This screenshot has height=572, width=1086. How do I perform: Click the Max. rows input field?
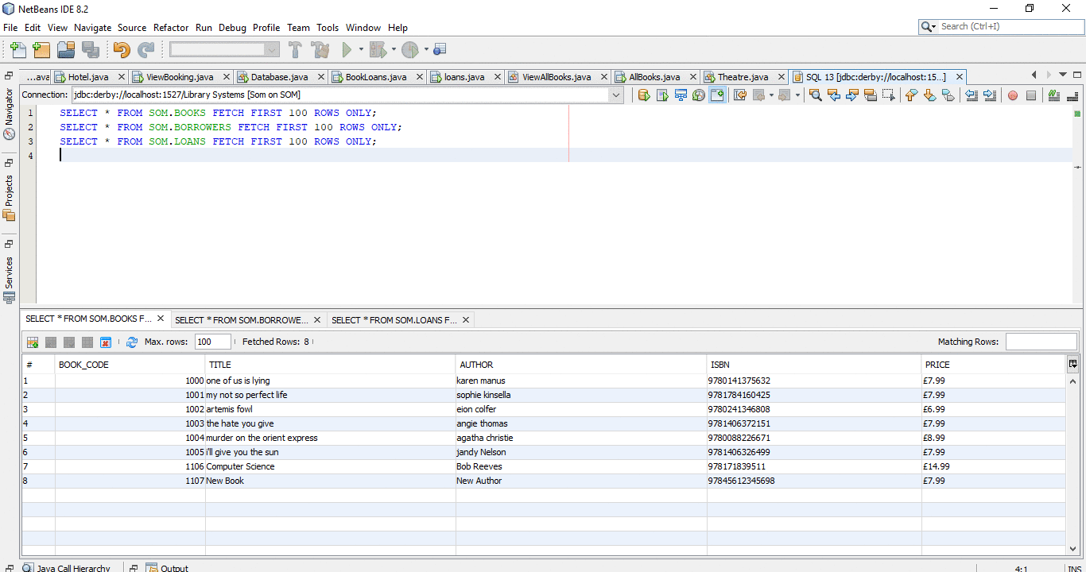pyautogui.click(x=213, y=342)
